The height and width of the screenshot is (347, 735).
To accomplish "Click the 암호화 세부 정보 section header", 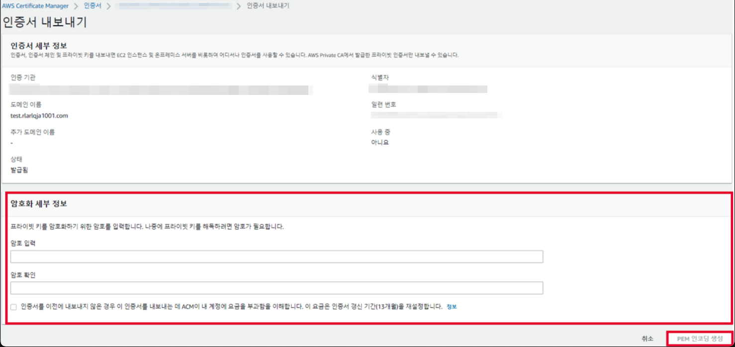I will click(x=39, y=204).
